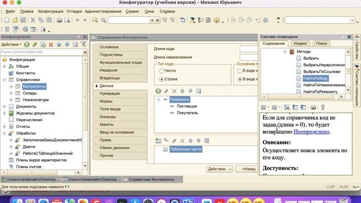Image resolution: width=361 pixels, height=203 pixels.
Task: Open Действия dropdown in Конфигурация panel
Action: pyautogui.click(x=11, y=45)
